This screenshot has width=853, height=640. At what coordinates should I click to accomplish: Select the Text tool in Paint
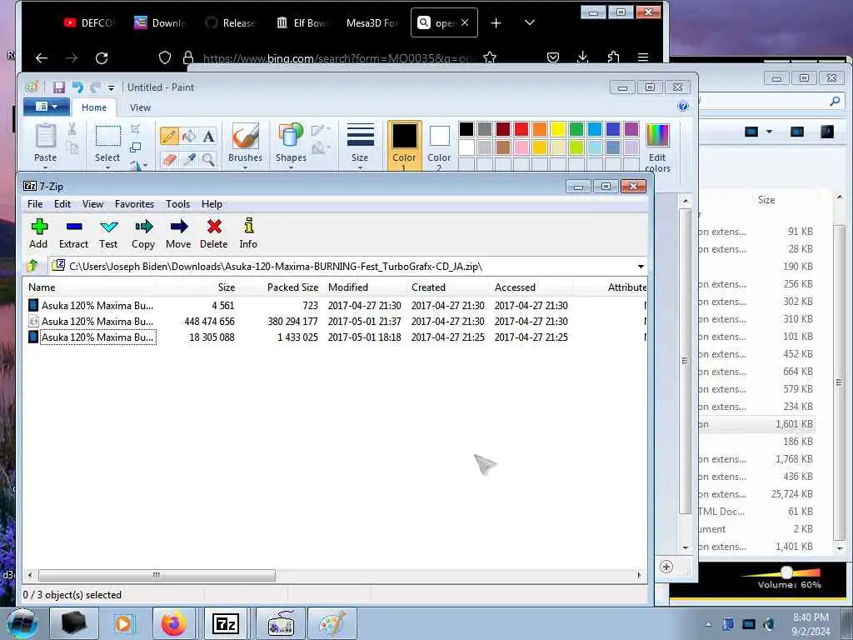pyautogui.click(x=208, y=136)
